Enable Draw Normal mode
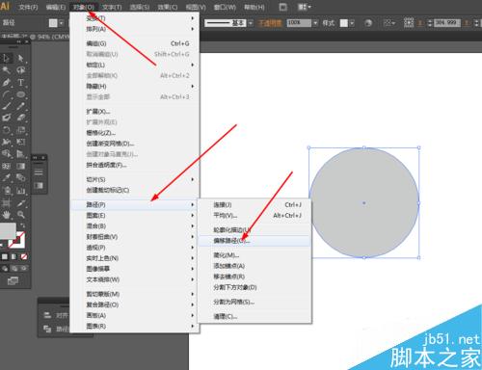482x370 pixels. pos(5,269)
